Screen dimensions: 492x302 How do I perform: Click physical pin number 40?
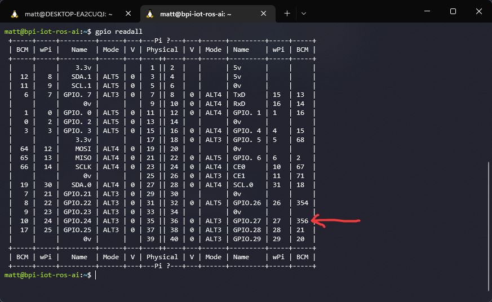[174, 239]
